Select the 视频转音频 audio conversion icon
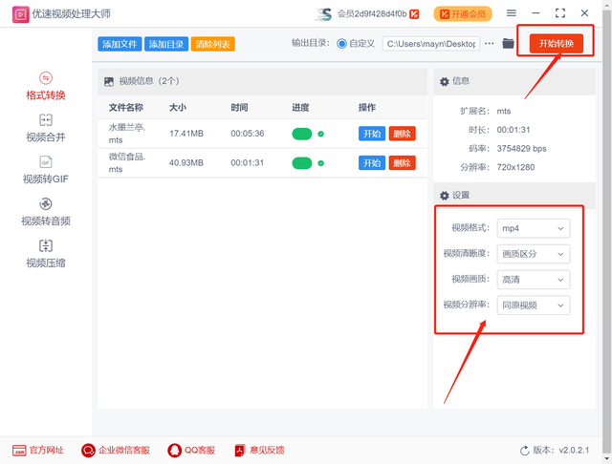This screenshot has height=464, width=612. point(46,204)
